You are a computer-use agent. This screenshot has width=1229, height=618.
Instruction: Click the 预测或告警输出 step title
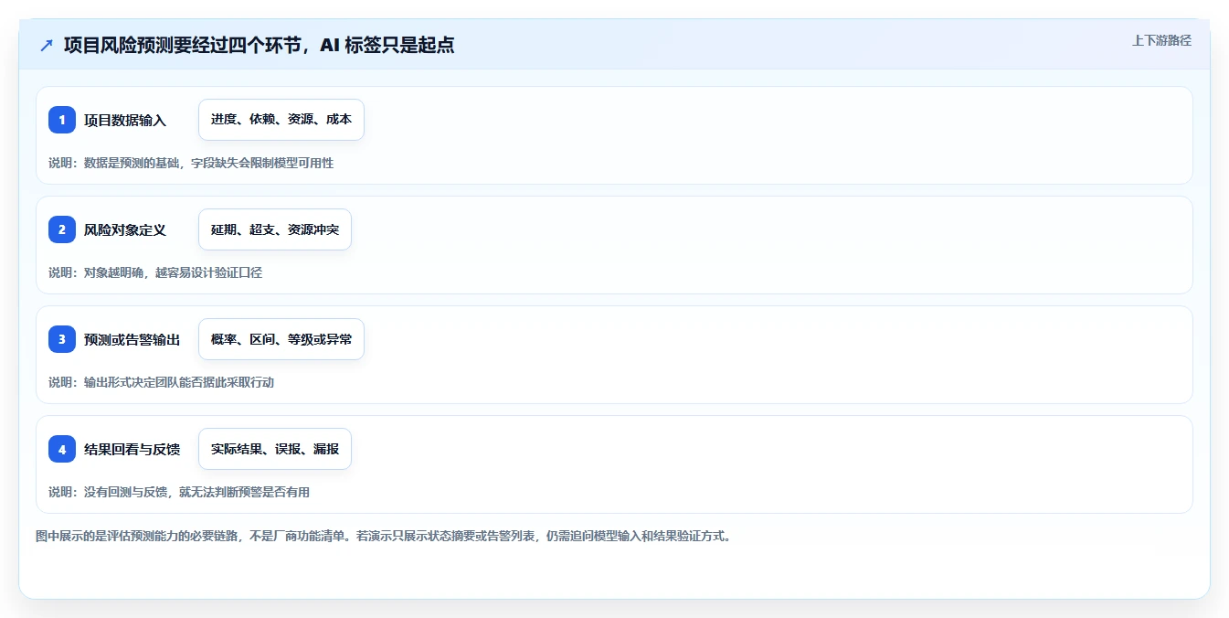click(132, 339)
